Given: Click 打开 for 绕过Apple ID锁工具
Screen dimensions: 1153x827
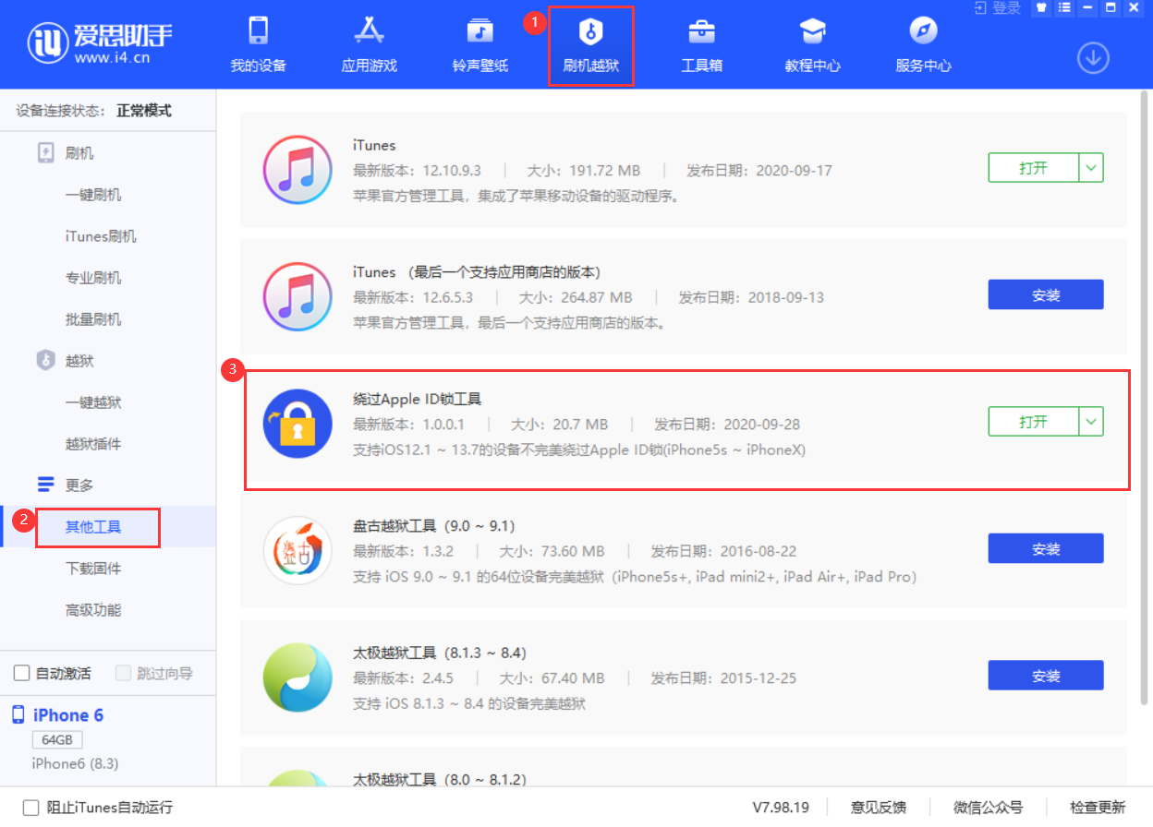Looking at the screenshot, I should 1034,422.
